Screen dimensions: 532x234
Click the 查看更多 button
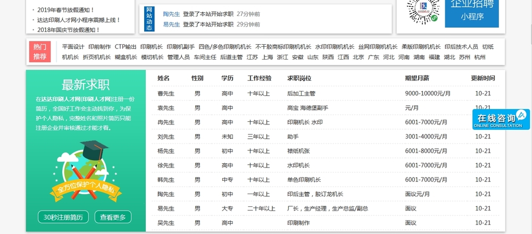[113, 217]
